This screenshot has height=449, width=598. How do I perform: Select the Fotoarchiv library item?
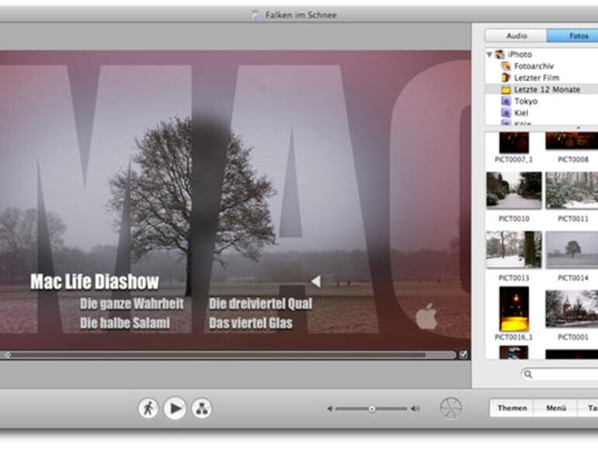[534, 67]
